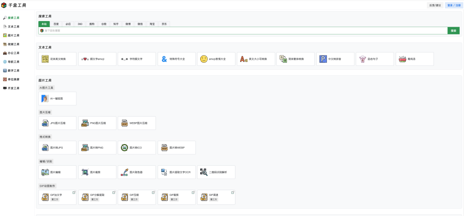Select the 本站 search tab
This screenshot has width=464, height=216.
tap(44, 24)
